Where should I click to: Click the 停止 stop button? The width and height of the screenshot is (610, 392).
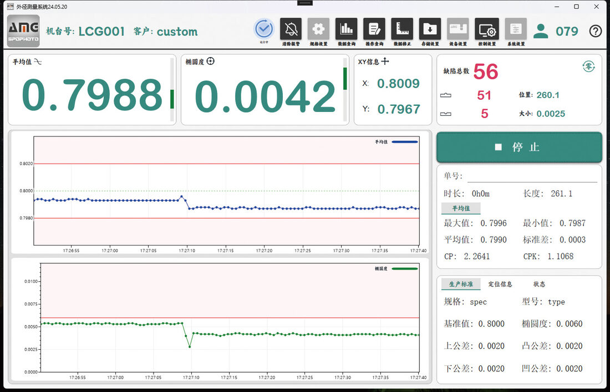tap(520, 147)
